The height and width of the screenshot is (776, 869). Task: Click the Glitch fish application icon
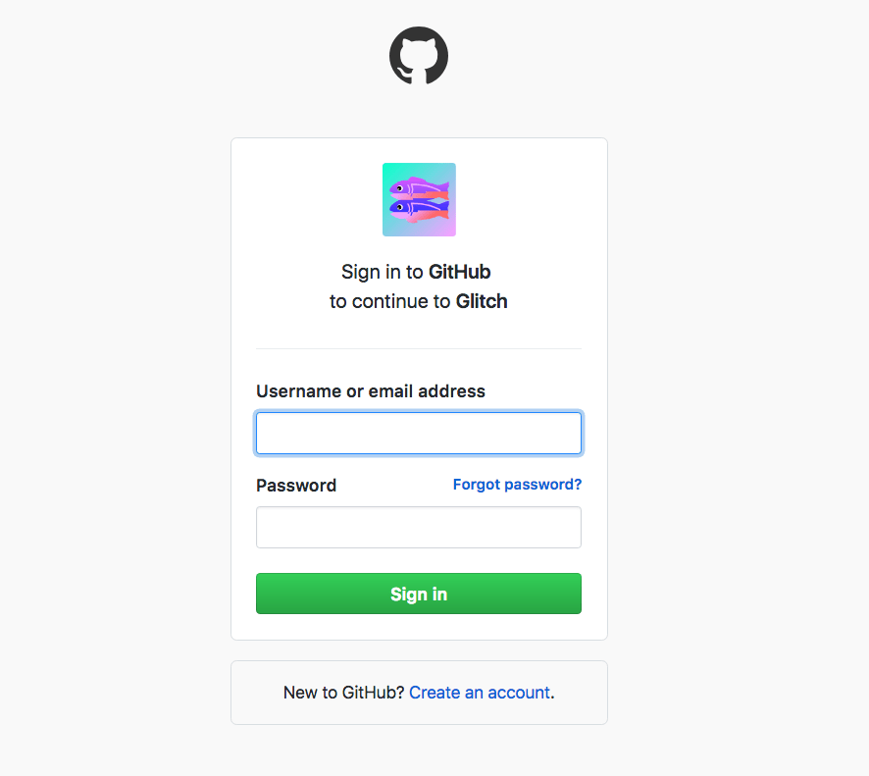point(419,199)
